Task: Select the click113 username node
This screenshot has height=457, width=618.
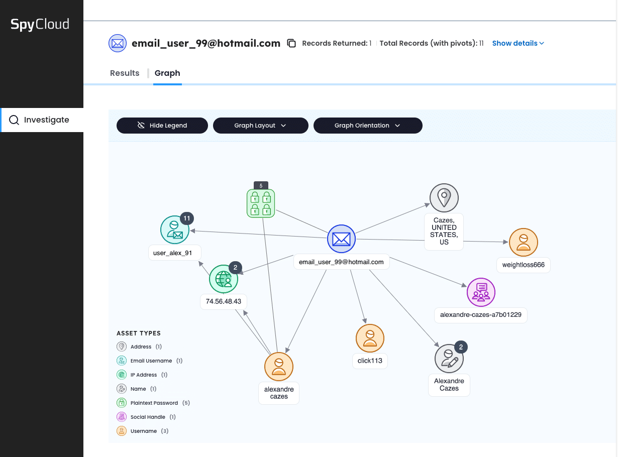Action: pyautogui.click(x=370, y=338)
